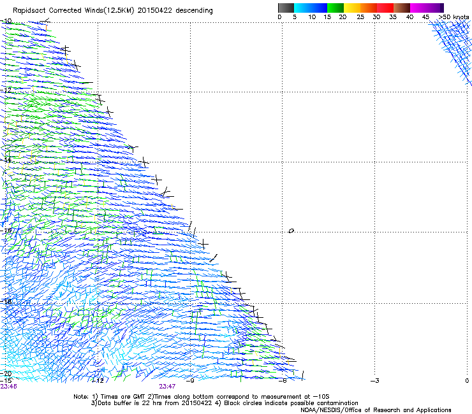Click the yellow 20-25 knots color band
The width and height of the screenshot is (472, 414).
(x=352, y=8)
